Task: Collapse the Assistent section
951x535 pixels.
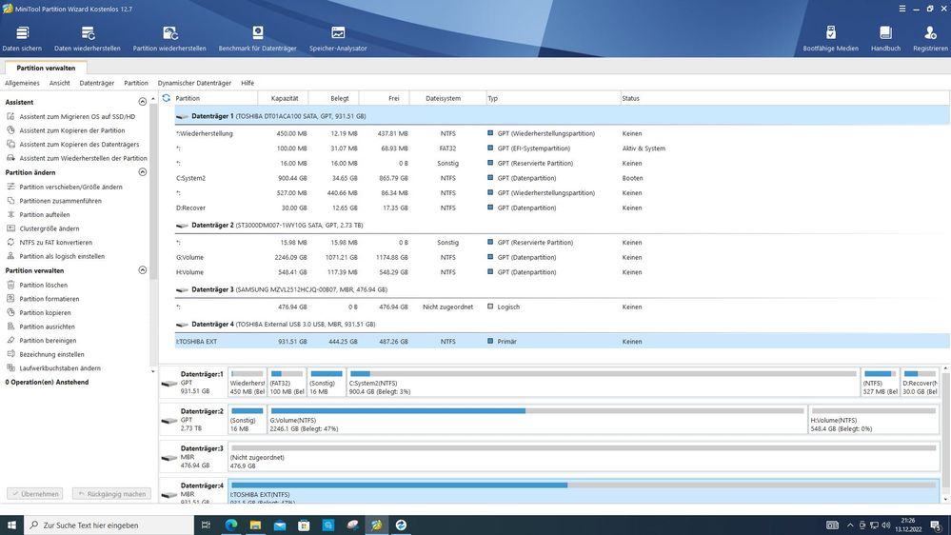Action: pos(143,102)
